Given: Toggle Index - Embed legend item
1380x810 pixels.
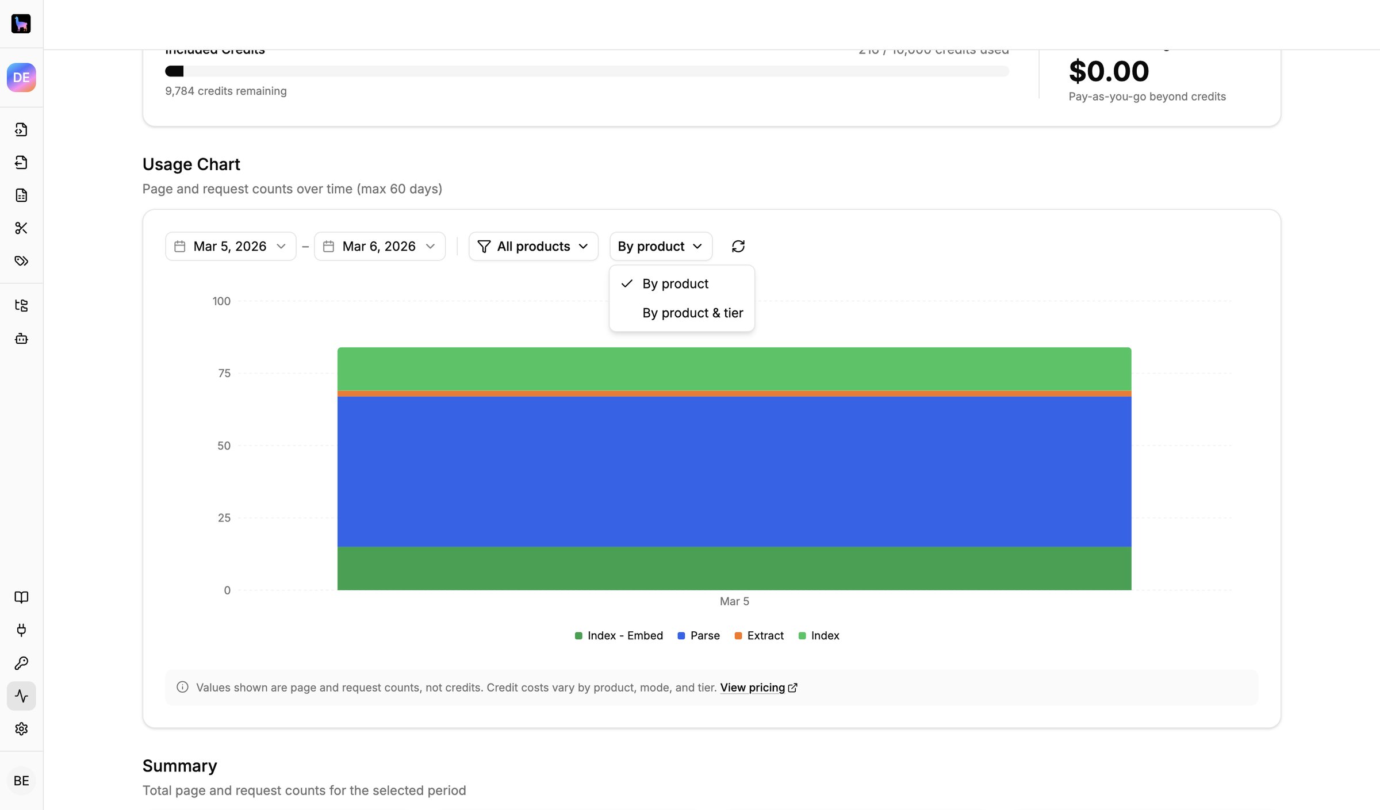Looking at the screenshot, I should pos(619,635).
